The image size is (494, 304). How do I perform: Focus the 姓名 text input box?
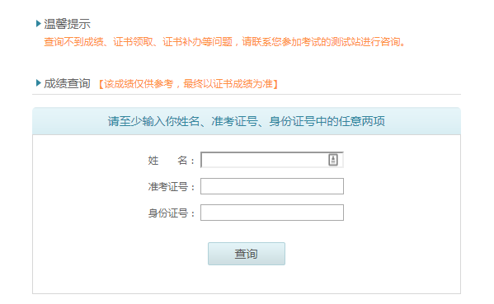tap(272, 160)
